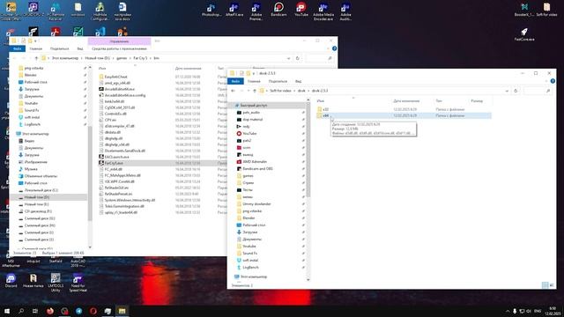Screen dimensions: 564x317
Task: Select ArcadeEditor64.exe in bin window
Action: click(x=116, y=89)
